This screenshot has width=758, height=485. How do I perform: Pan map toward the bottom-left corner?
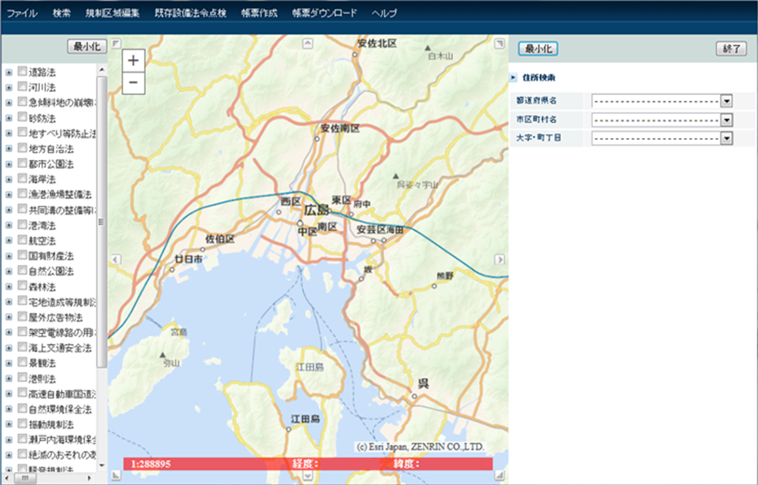(116, 475)
